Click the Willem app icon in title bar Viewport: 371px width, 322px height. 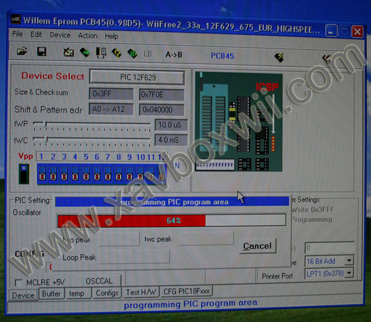(16, 19)
